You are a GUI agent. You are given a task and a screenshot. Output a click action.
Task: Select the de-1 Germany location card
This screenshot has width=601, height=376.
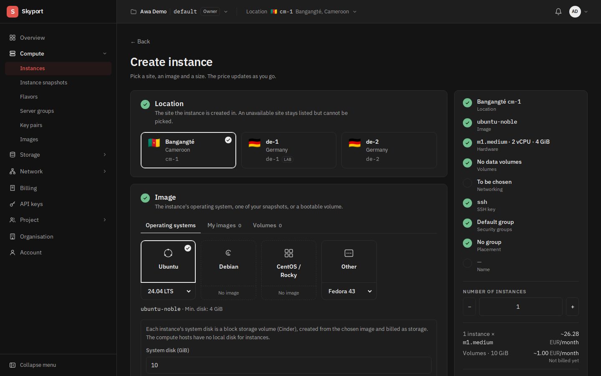coord(289,150)
